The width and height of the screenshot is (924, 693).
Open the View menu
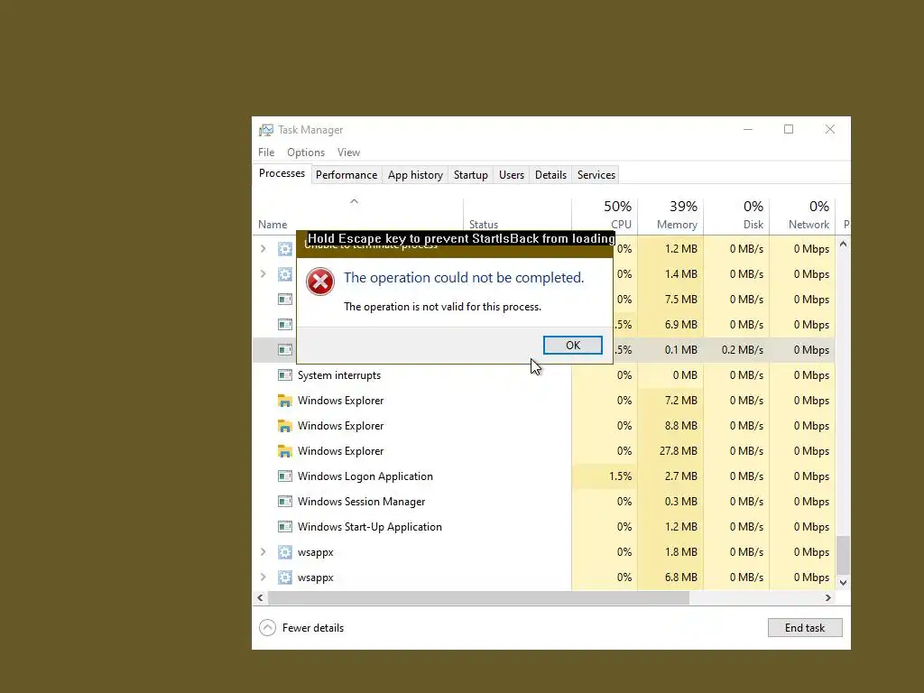point(348,152)
